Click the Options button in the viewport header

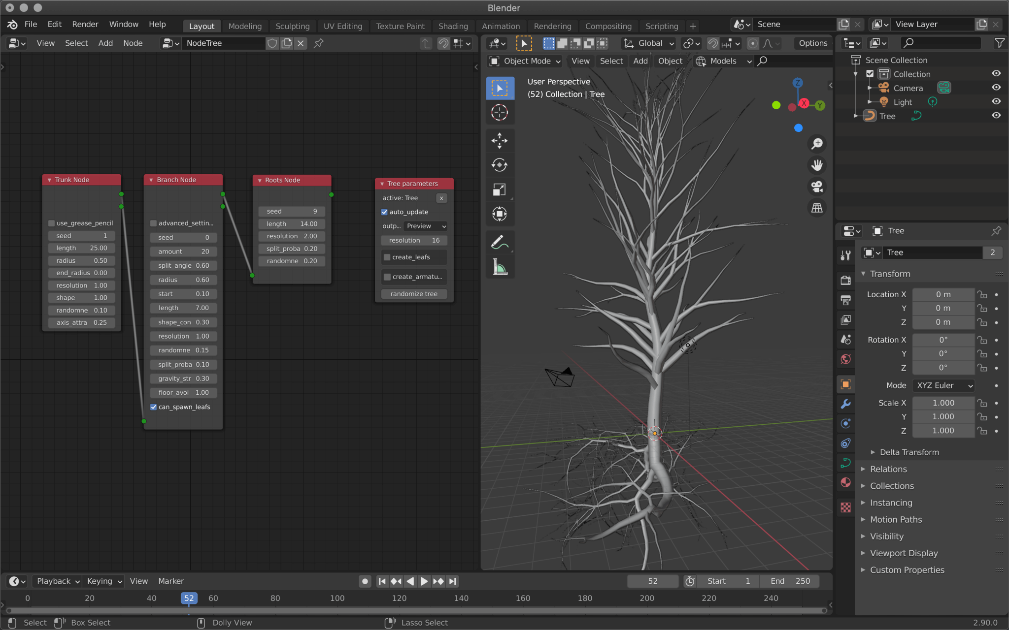coord(812,43)
